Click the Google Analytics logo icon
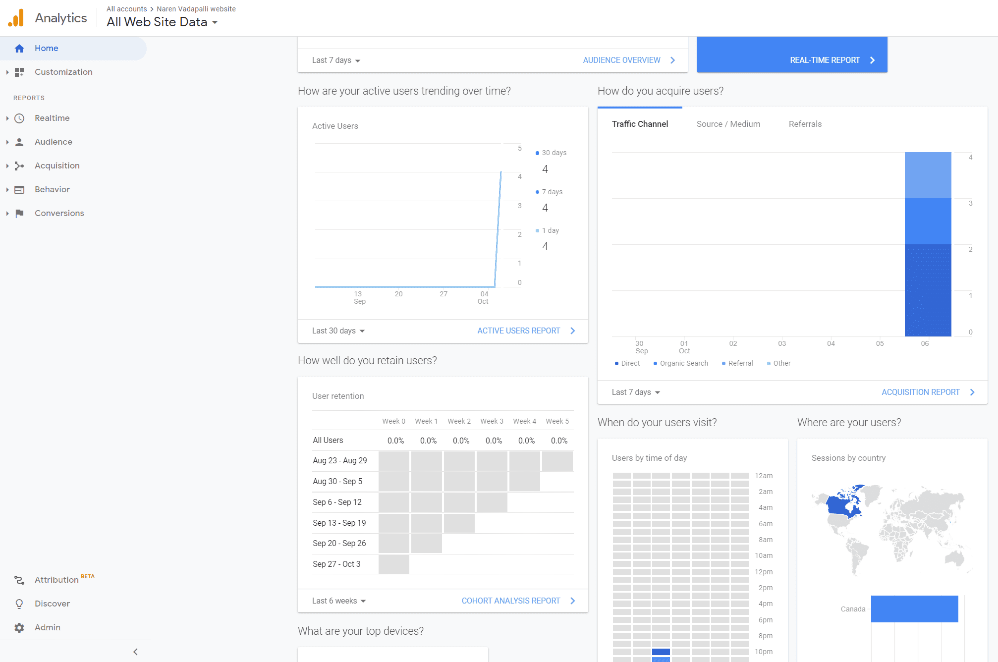The image size is (998, 662). 16,18
